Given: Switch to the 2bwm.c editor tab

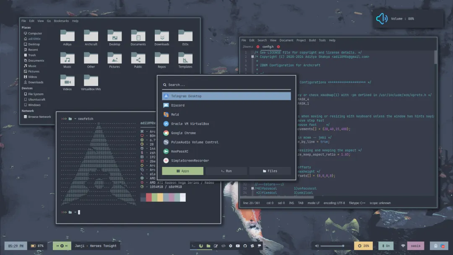Looking at the screenshot, I should coord(248,47).
